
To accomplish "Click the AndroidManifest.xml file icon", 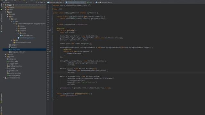I will click(x=14, y=42).
